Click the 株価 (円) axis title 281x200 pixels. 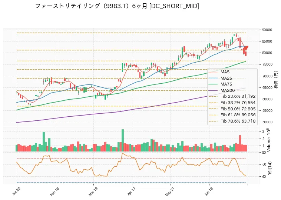pos(275,80)
